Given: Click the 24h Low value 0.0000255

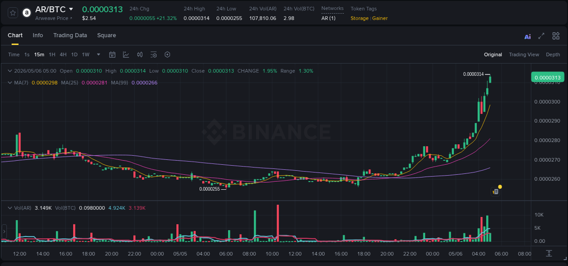Looking at the screenshot, I should (x=229, y=18).
